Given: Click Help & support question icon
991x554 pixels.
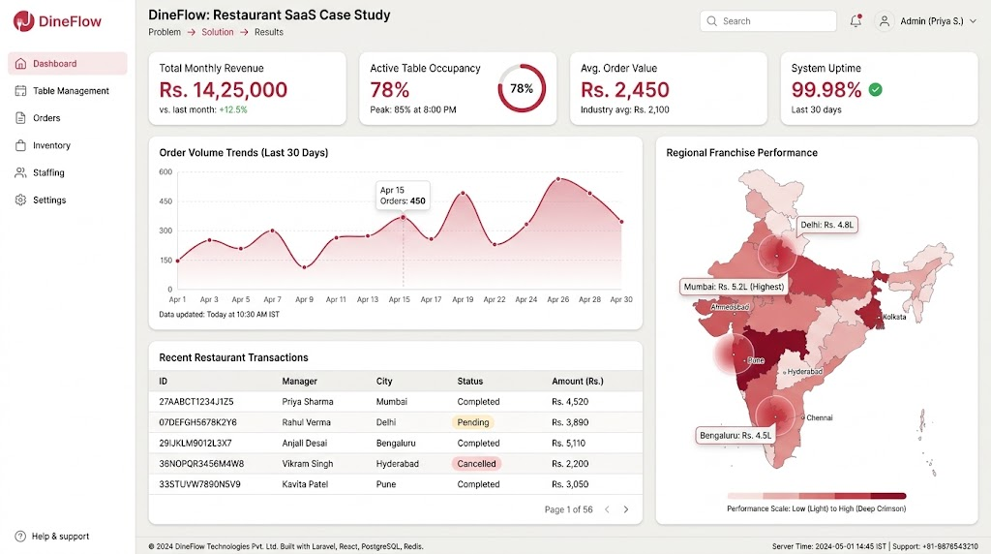Looking at the screenshot, I should pos(20,537).
